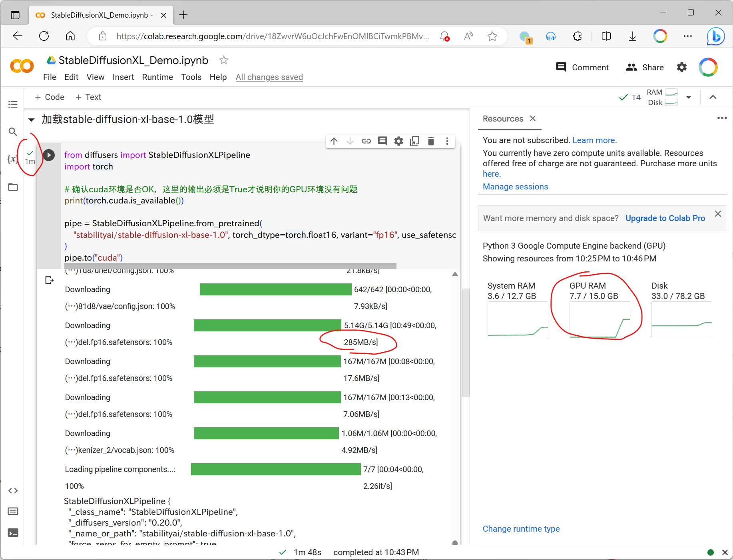Click Change runtime type link

coord(521,529)
